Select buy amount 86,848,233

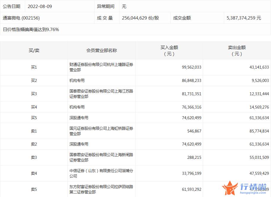(x=192, y=80)
